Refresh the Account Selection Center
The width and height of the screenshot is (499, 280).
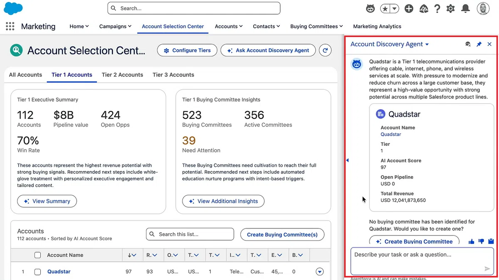click(325, 50)
